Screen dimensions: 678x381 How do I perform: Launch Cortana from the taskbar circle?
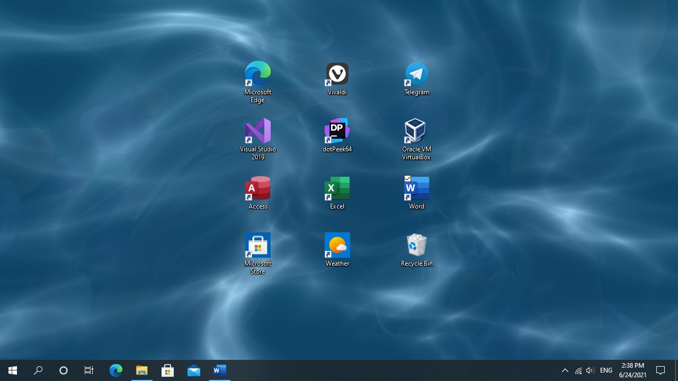64,370
